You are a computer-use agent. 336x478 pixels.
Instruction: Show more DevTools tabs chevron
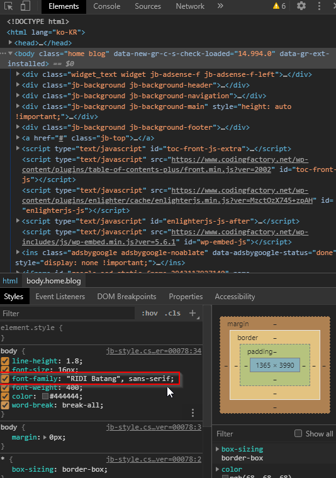(220, 6)
